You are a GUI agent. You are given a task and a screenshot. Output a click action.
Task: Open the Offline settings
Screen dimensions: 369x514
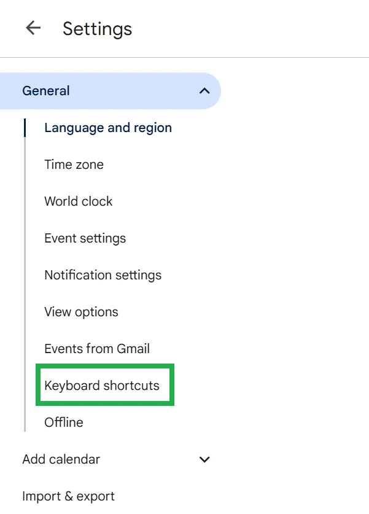pyautogui.click(x=64, y=422)
